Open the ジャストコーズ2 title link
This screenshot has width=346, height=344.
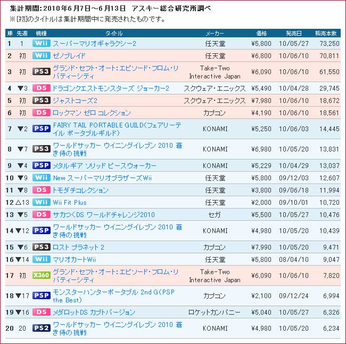point(75,101)
